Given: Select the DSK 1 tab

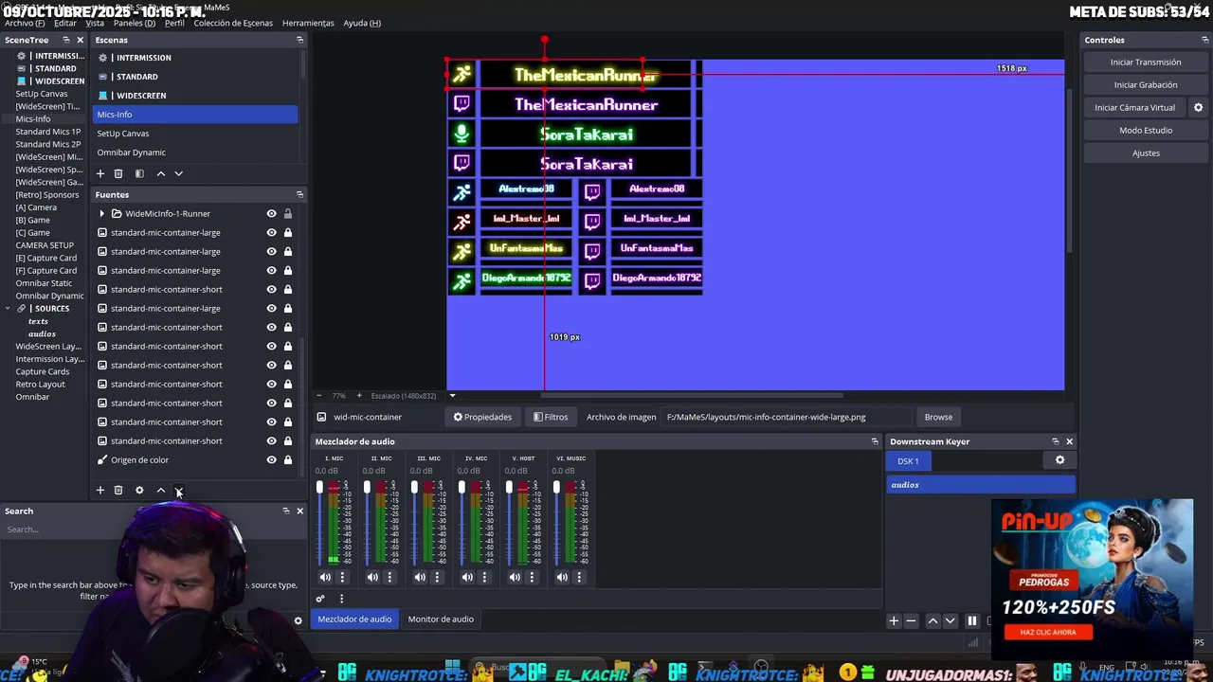Looking at the screenshot, I should (x=908, y=461).
